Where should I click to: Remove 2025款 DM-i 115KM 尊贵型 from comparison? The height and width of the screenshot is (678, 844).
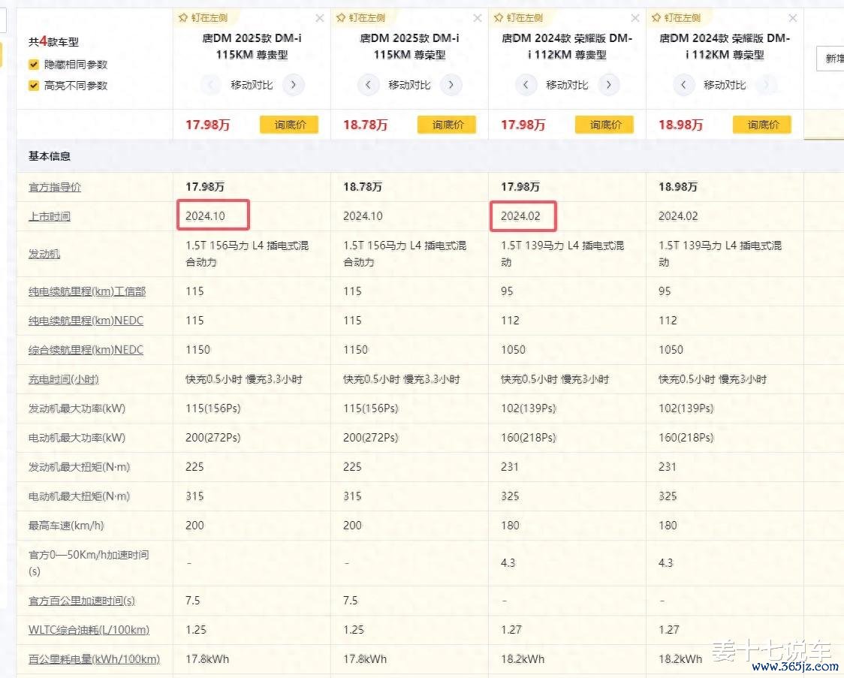coord(320,18)
